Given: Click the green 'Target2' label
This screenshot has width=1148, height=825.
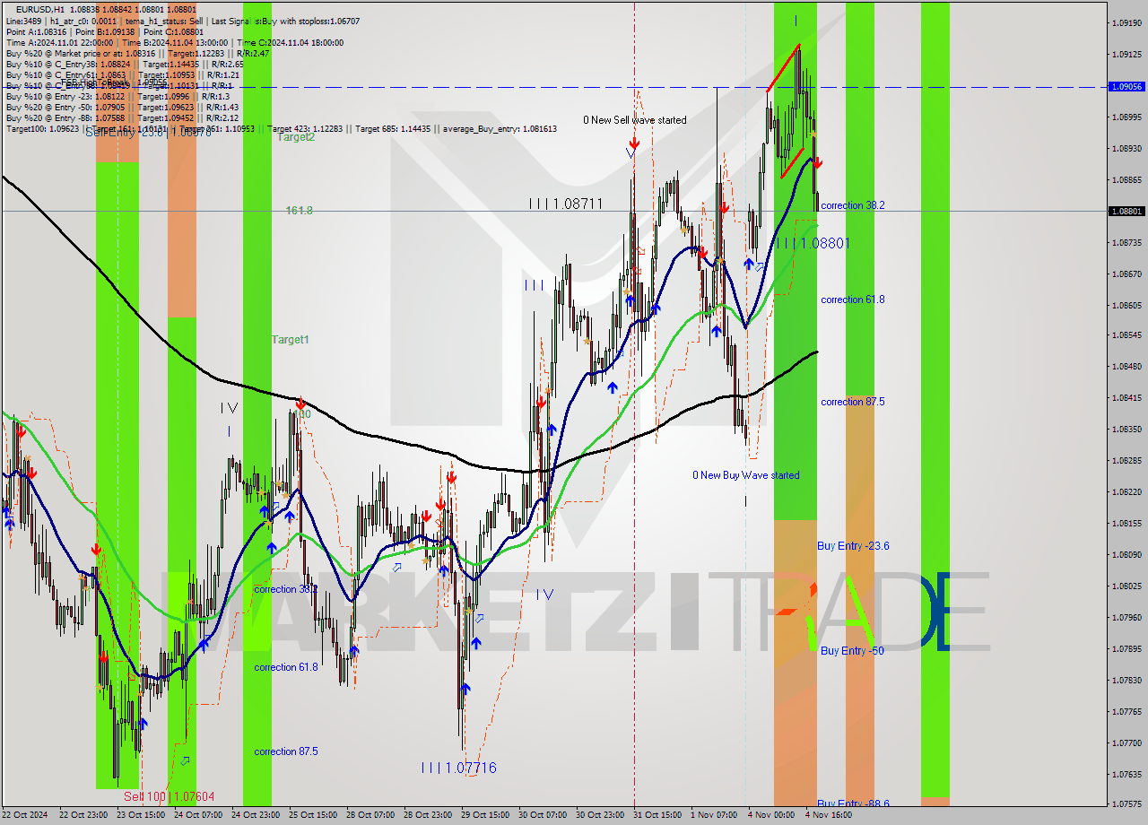Looking at the screenshot, I should click(x=296, y=137).
